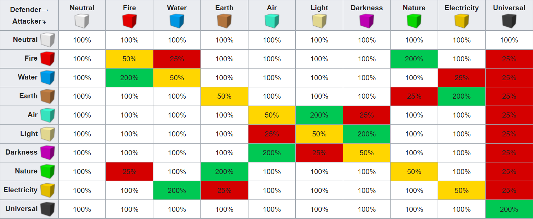The width and height of the screenshot is (533, 219).
Task: Click the teal Air cube in the left attacker column
Action: pyautogui.click(x=48, y=115)
